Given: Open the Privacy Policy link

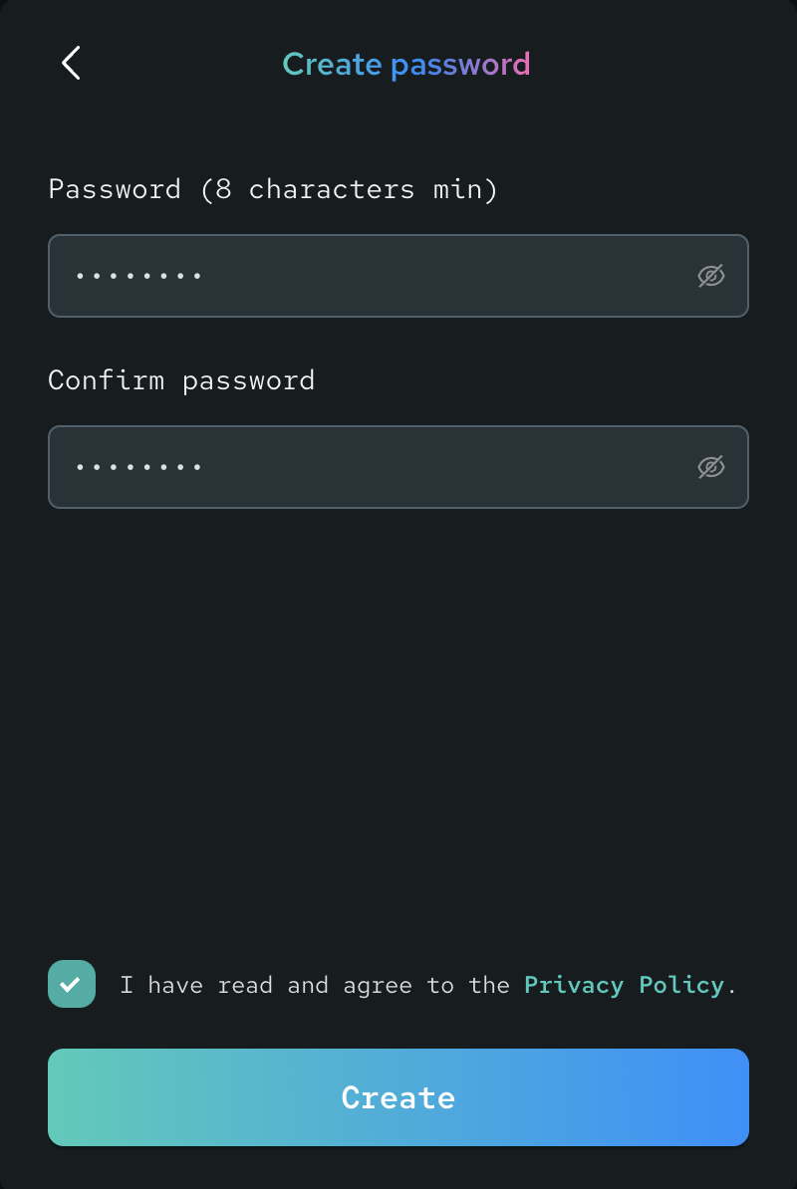Looking at the screenshot, I should click(624, 985).
